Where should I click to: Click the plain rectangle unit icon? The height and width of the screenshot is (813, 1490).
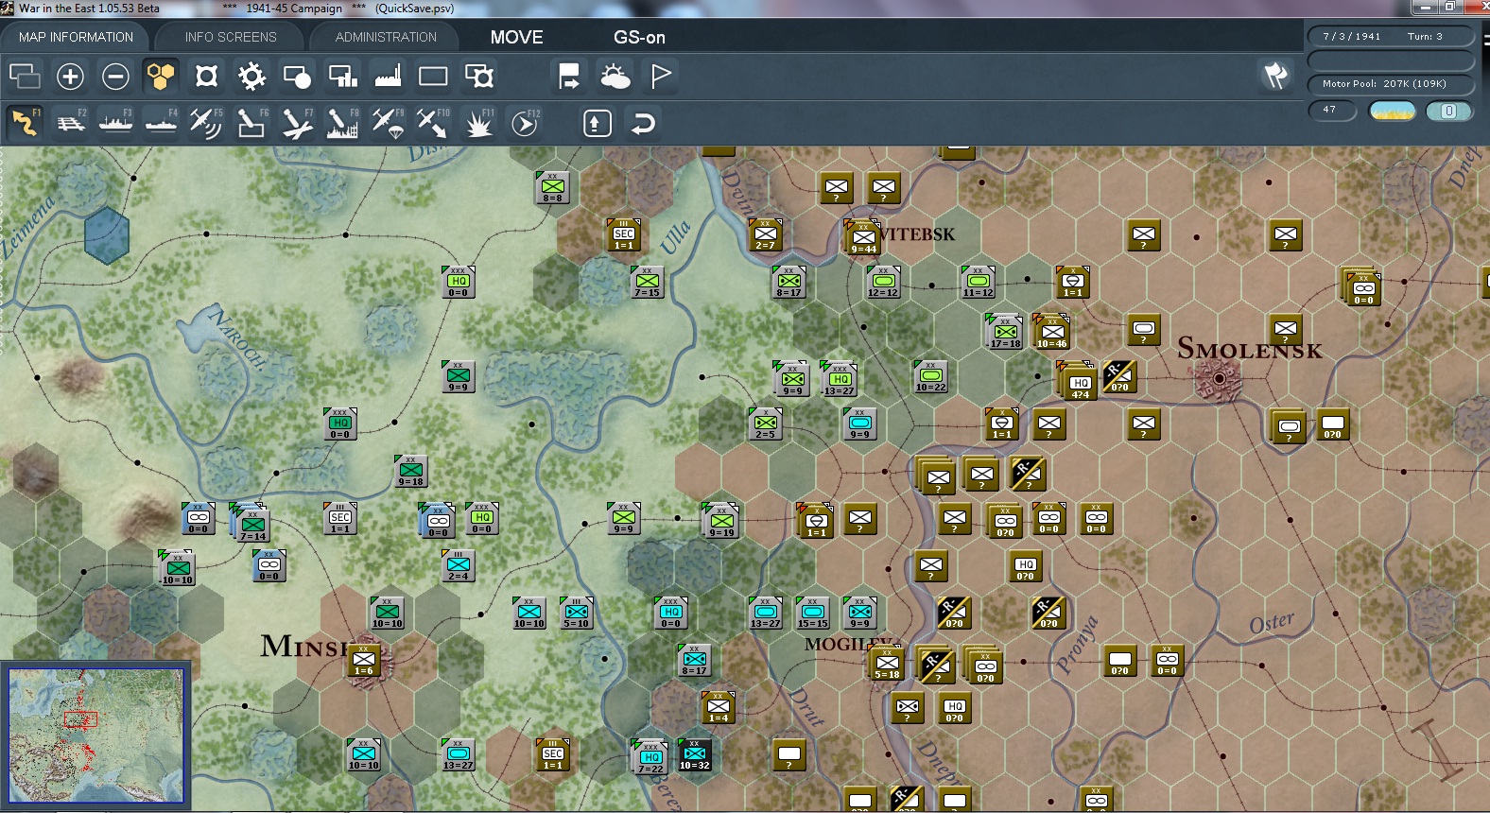point(433,76)
